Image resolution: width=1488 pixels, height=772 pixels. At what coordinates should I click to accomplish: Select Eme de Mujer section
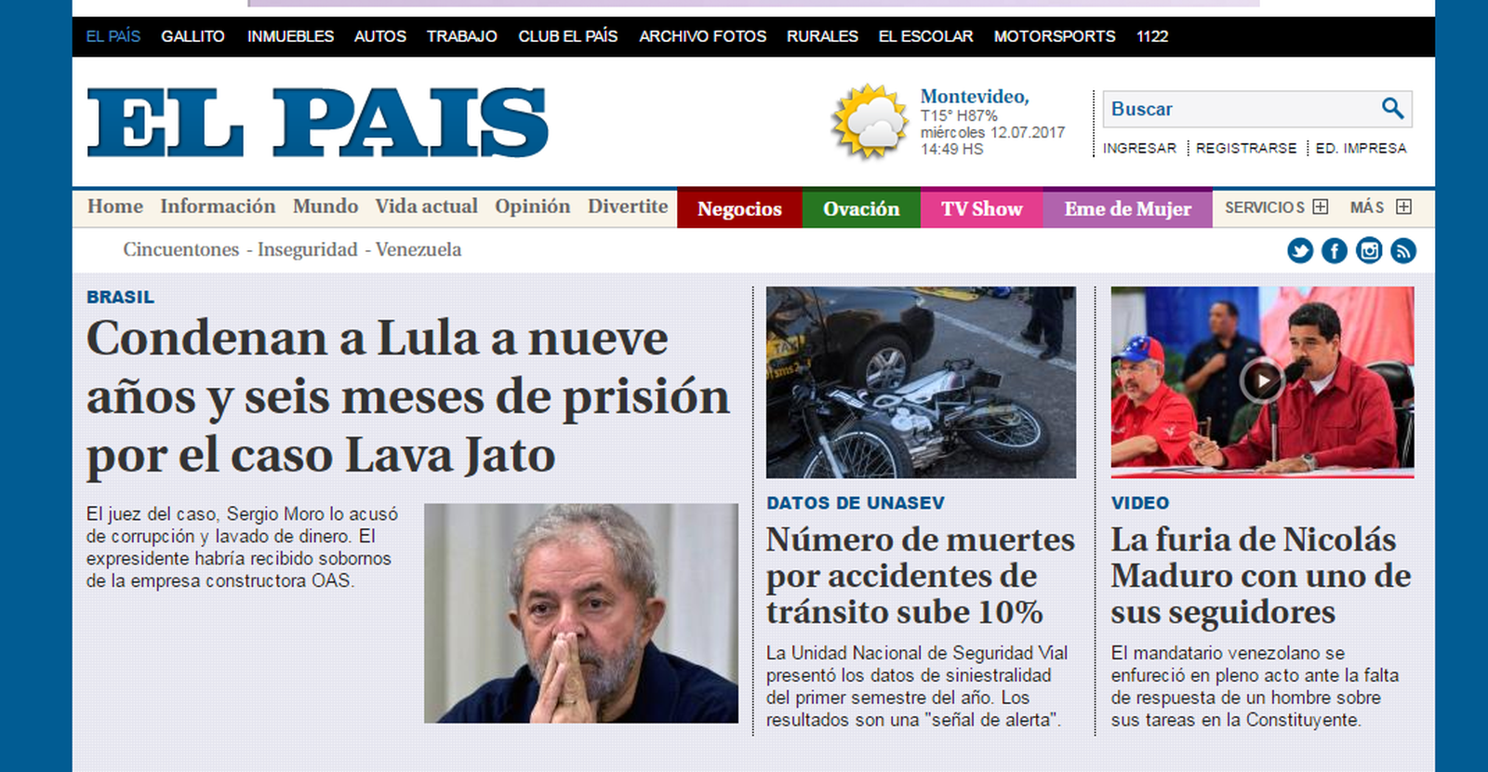click(x=1128, y=208)
